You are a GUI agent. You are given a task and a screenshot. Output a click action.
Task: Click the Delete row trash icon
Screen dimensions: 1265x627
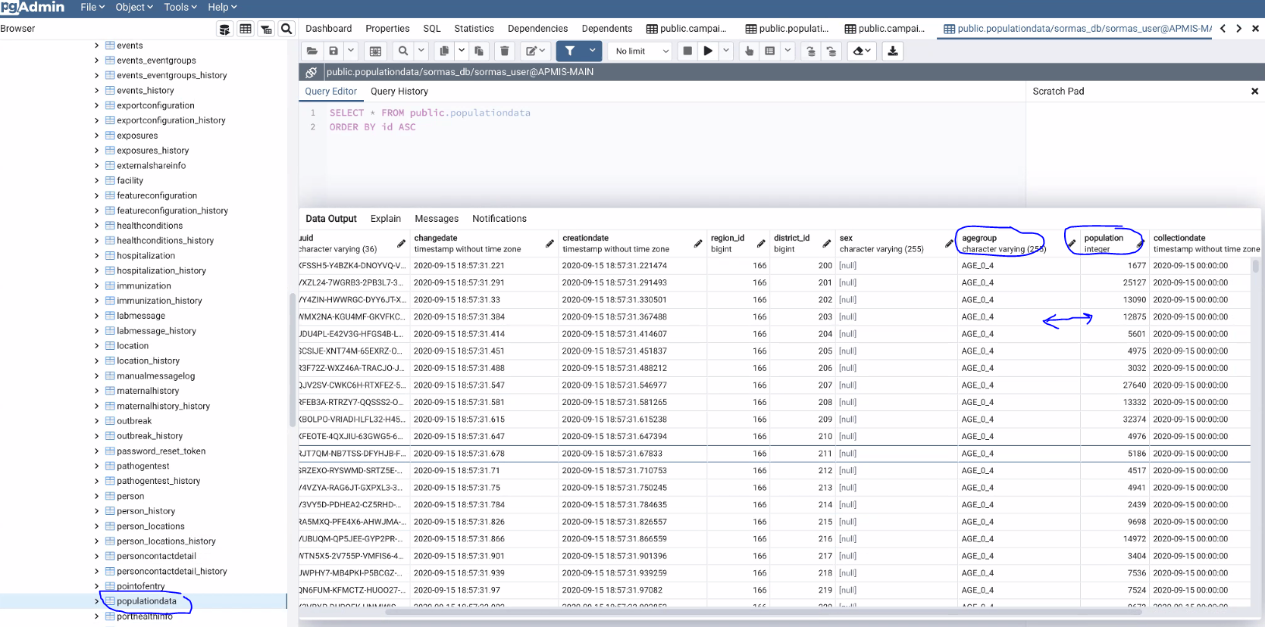(505, 51)
